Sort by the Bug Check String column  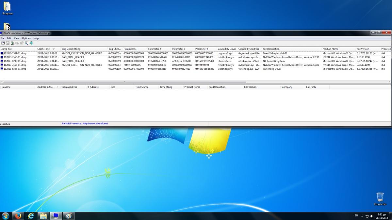(84, 49)
